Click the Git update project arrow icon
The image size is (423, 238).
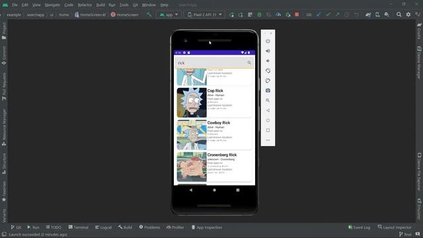tap(319, 15)
